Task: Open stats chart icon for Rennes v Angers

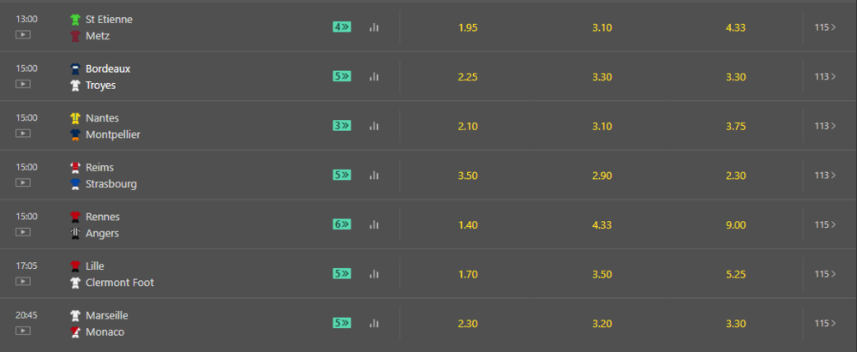Action: (x=374, y=224)
